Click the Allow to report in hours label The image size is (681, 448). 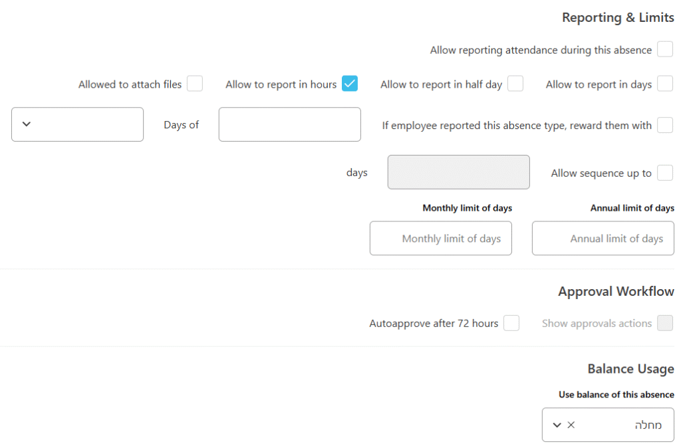pos(281,84)
